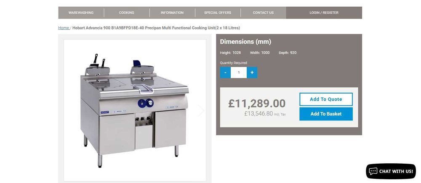Add the Precipan unit to basket
Viewport: 421px width, 183px height.
[326, 114]
